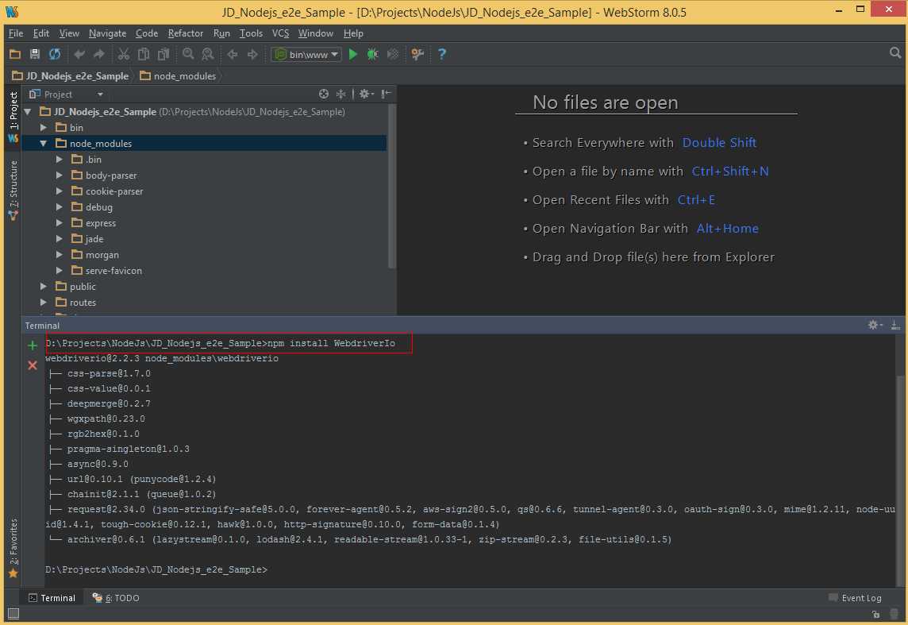The image size is (908, 625).
Task: Open Help via question mark icon
Action: [x=442, y=55]
